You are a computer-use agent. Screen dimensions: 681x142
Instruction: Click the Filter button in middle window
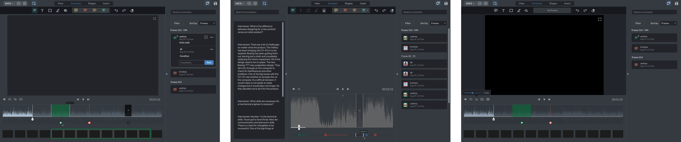pos(408,23)
